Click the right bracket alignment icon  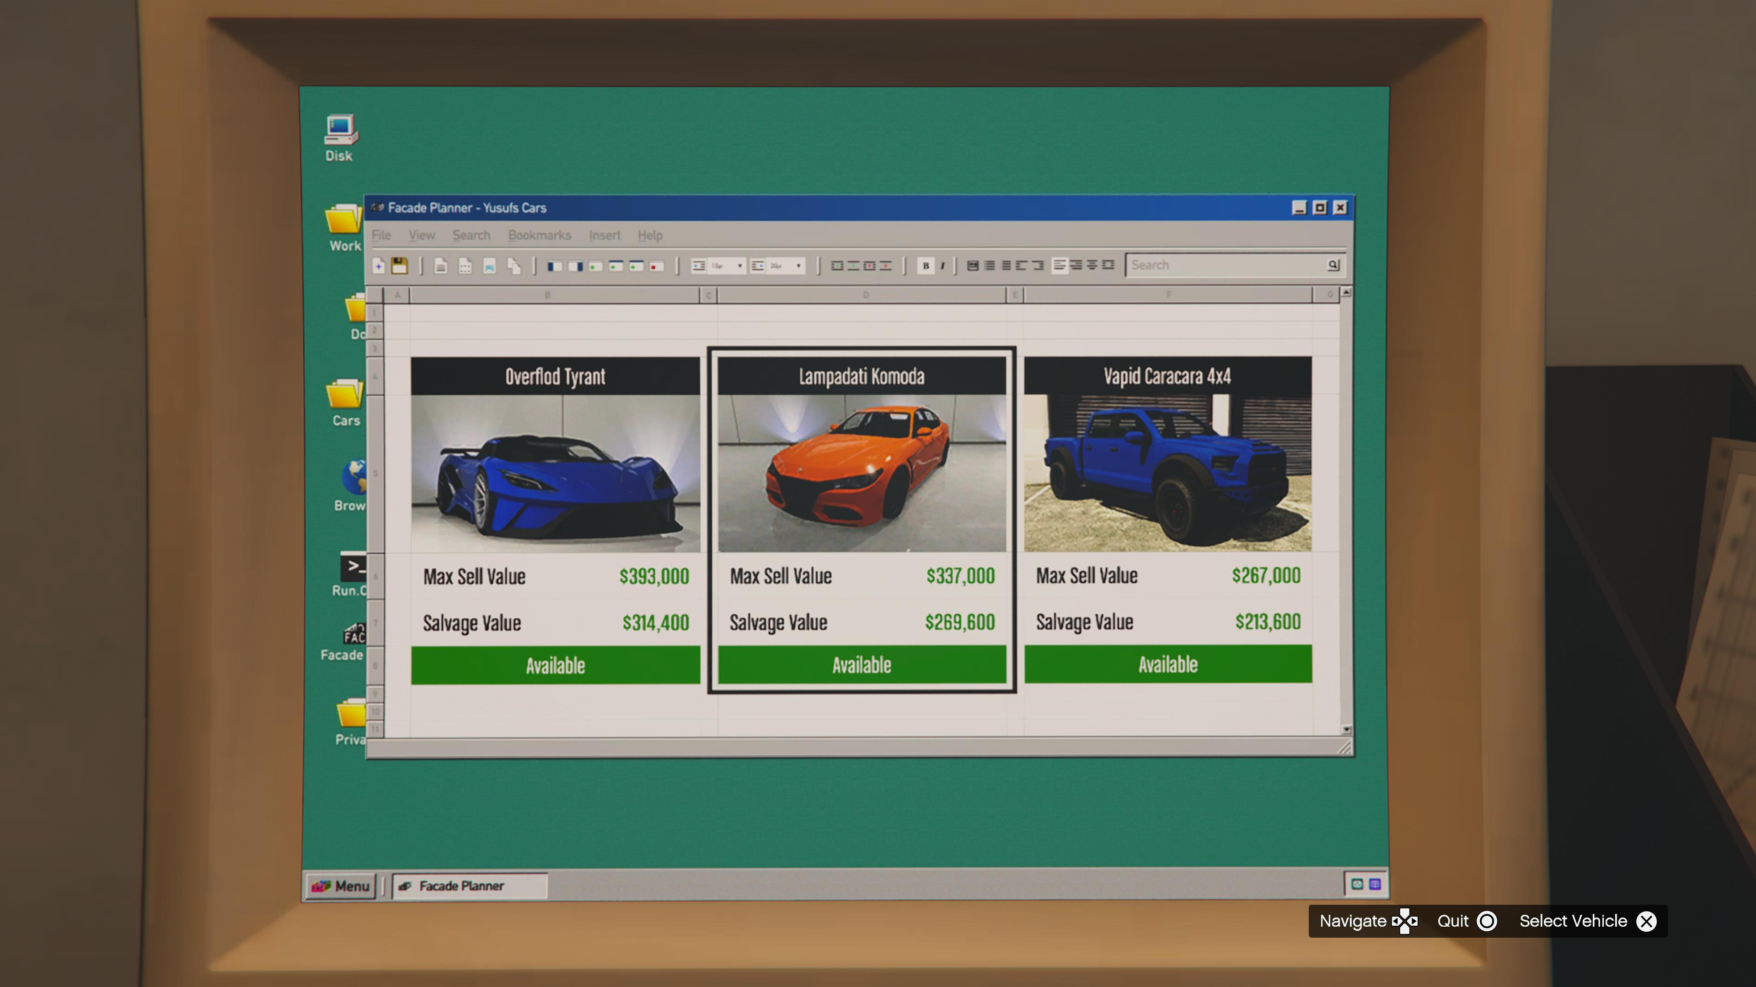pyautogui.click(x=1038, y=265)
